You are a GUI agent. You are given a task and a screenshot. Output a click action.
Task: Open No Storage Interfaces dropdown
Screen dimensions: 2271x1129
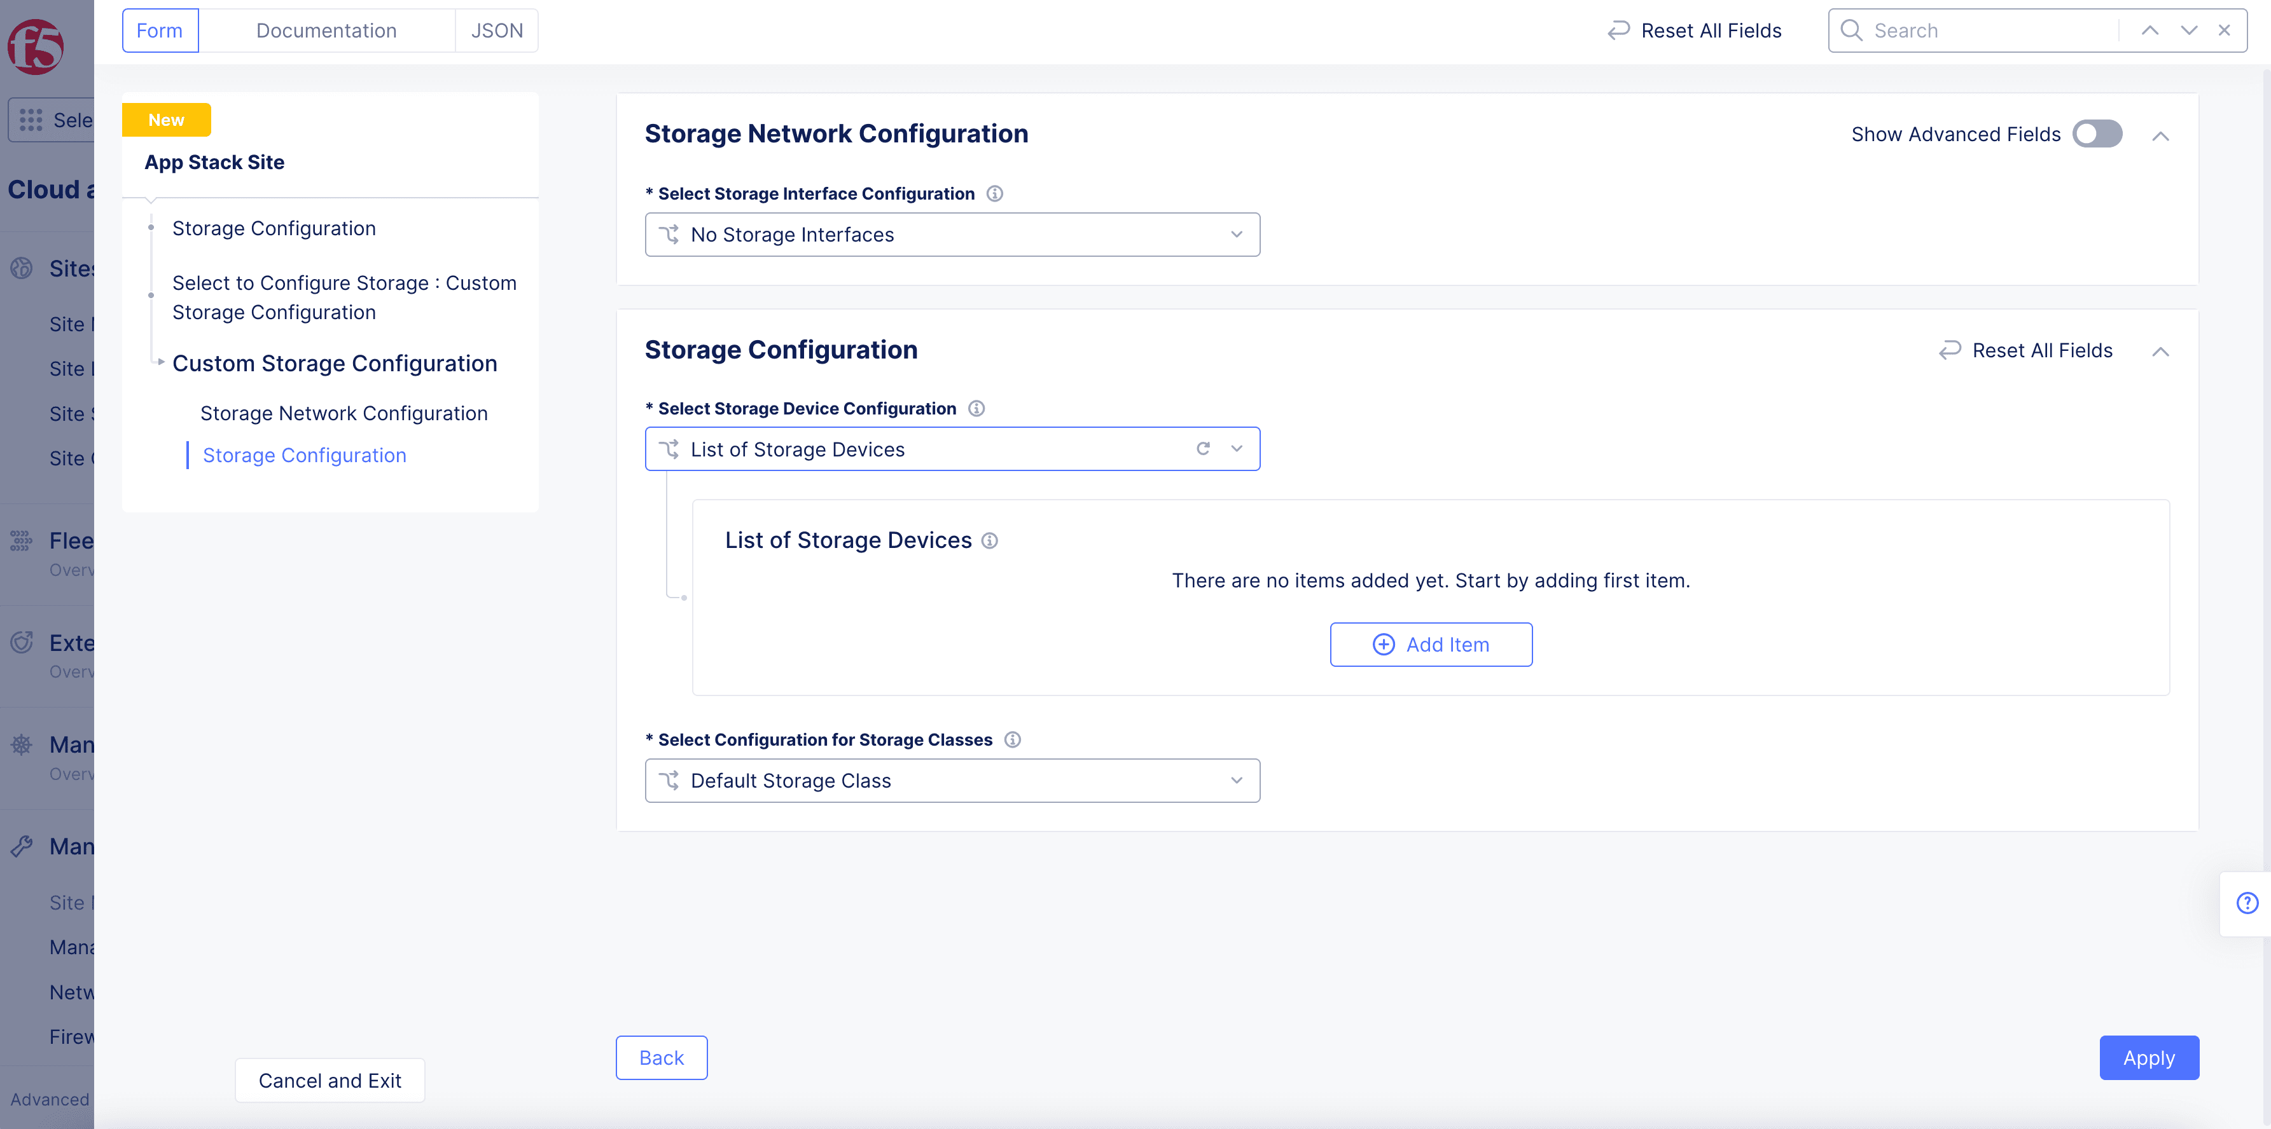click(952, 235)
